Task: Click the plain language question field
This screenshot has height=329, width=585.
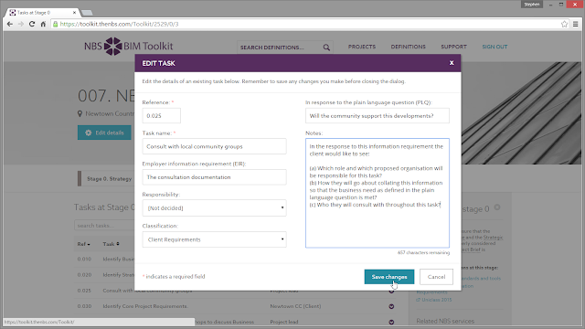Action: [378, 116]
